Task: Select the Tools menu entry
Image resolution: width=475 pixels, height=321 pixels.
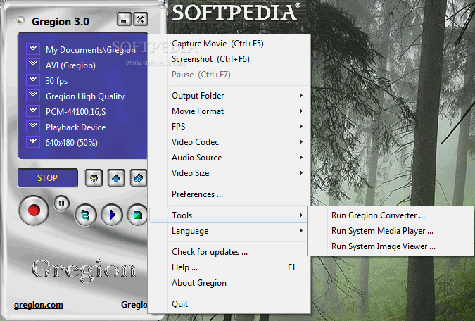Action: (229, 215)
